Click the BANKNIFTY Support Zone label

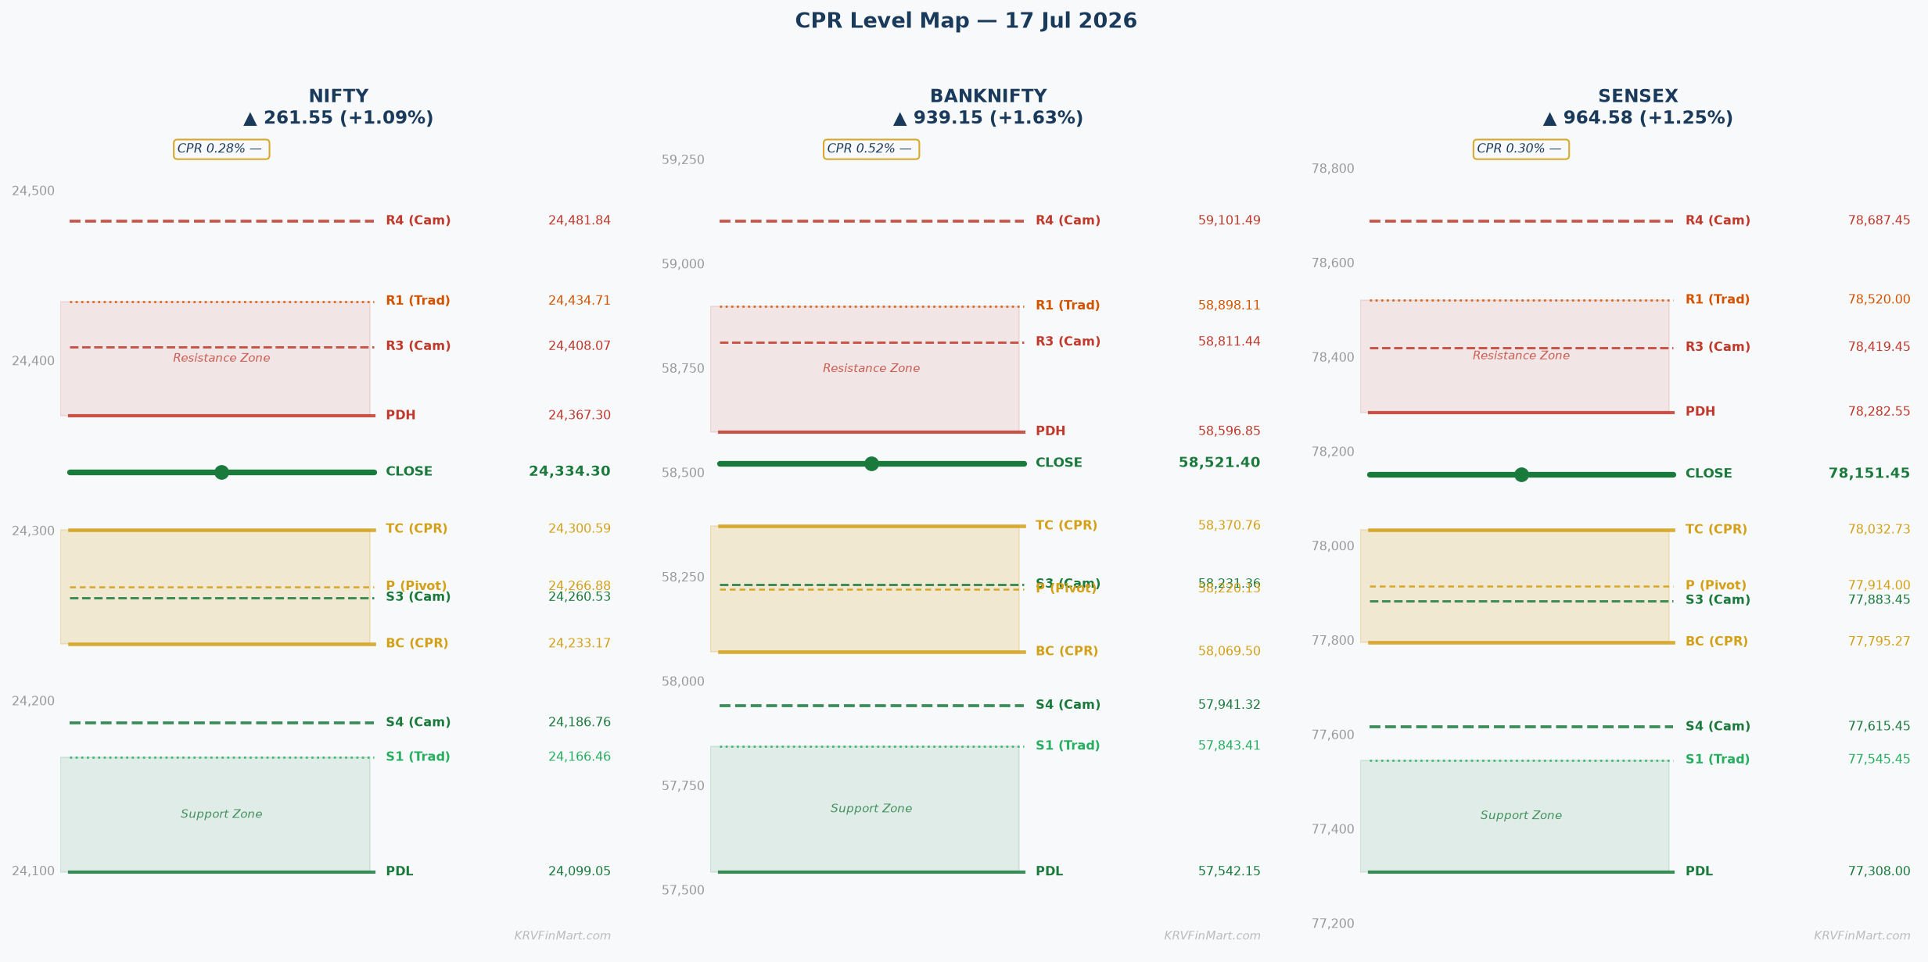click(x=871, y=809)
